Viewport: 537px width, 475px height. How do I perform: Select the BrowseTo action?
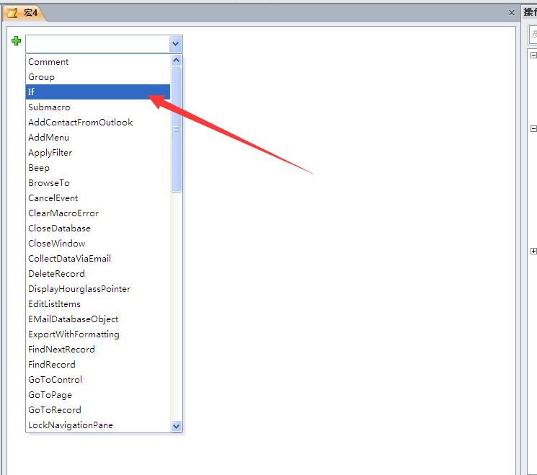(x=97, y=183)
